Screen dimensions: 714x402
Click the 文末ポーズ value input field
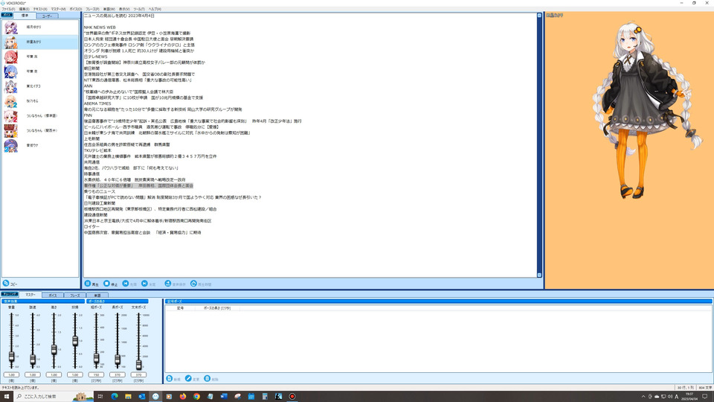138,374
